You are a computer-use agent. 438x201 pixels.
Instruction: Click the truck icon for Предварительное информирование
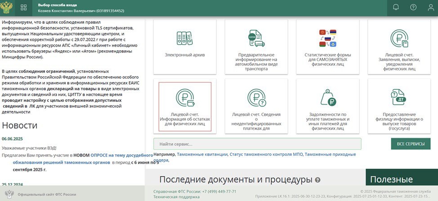(256, 38)
